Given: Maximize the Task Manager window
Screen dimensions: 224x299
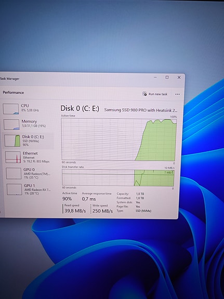Looking at the screenshot, I should [x=167, y=77].
